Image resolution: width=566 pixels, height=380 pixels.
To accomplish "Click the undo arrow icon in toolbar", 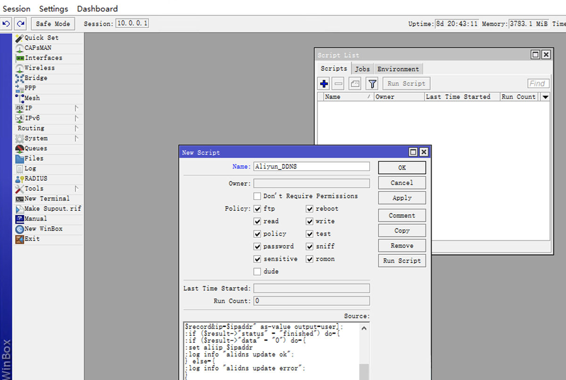I will (7, 24).
